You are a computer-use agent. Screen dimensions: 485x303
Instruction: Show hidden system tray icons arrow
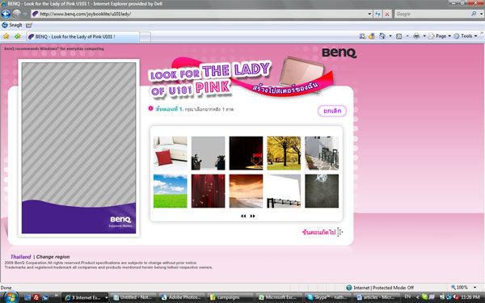click(417, 297)
